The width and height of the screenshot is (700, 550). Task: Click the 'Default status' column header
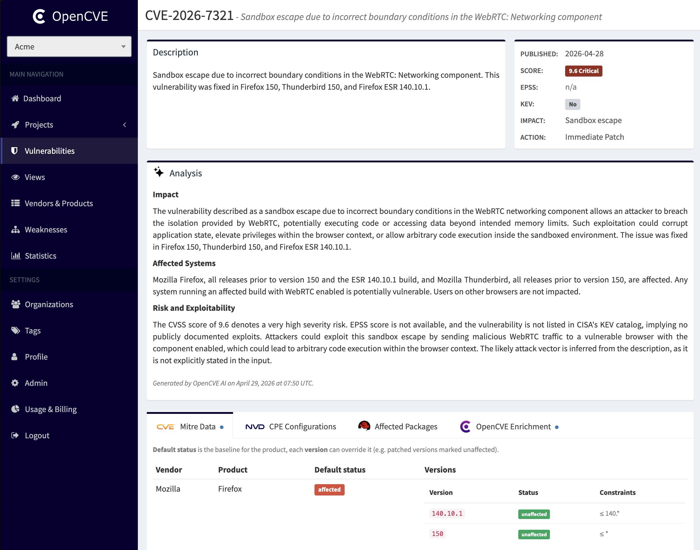340,470
